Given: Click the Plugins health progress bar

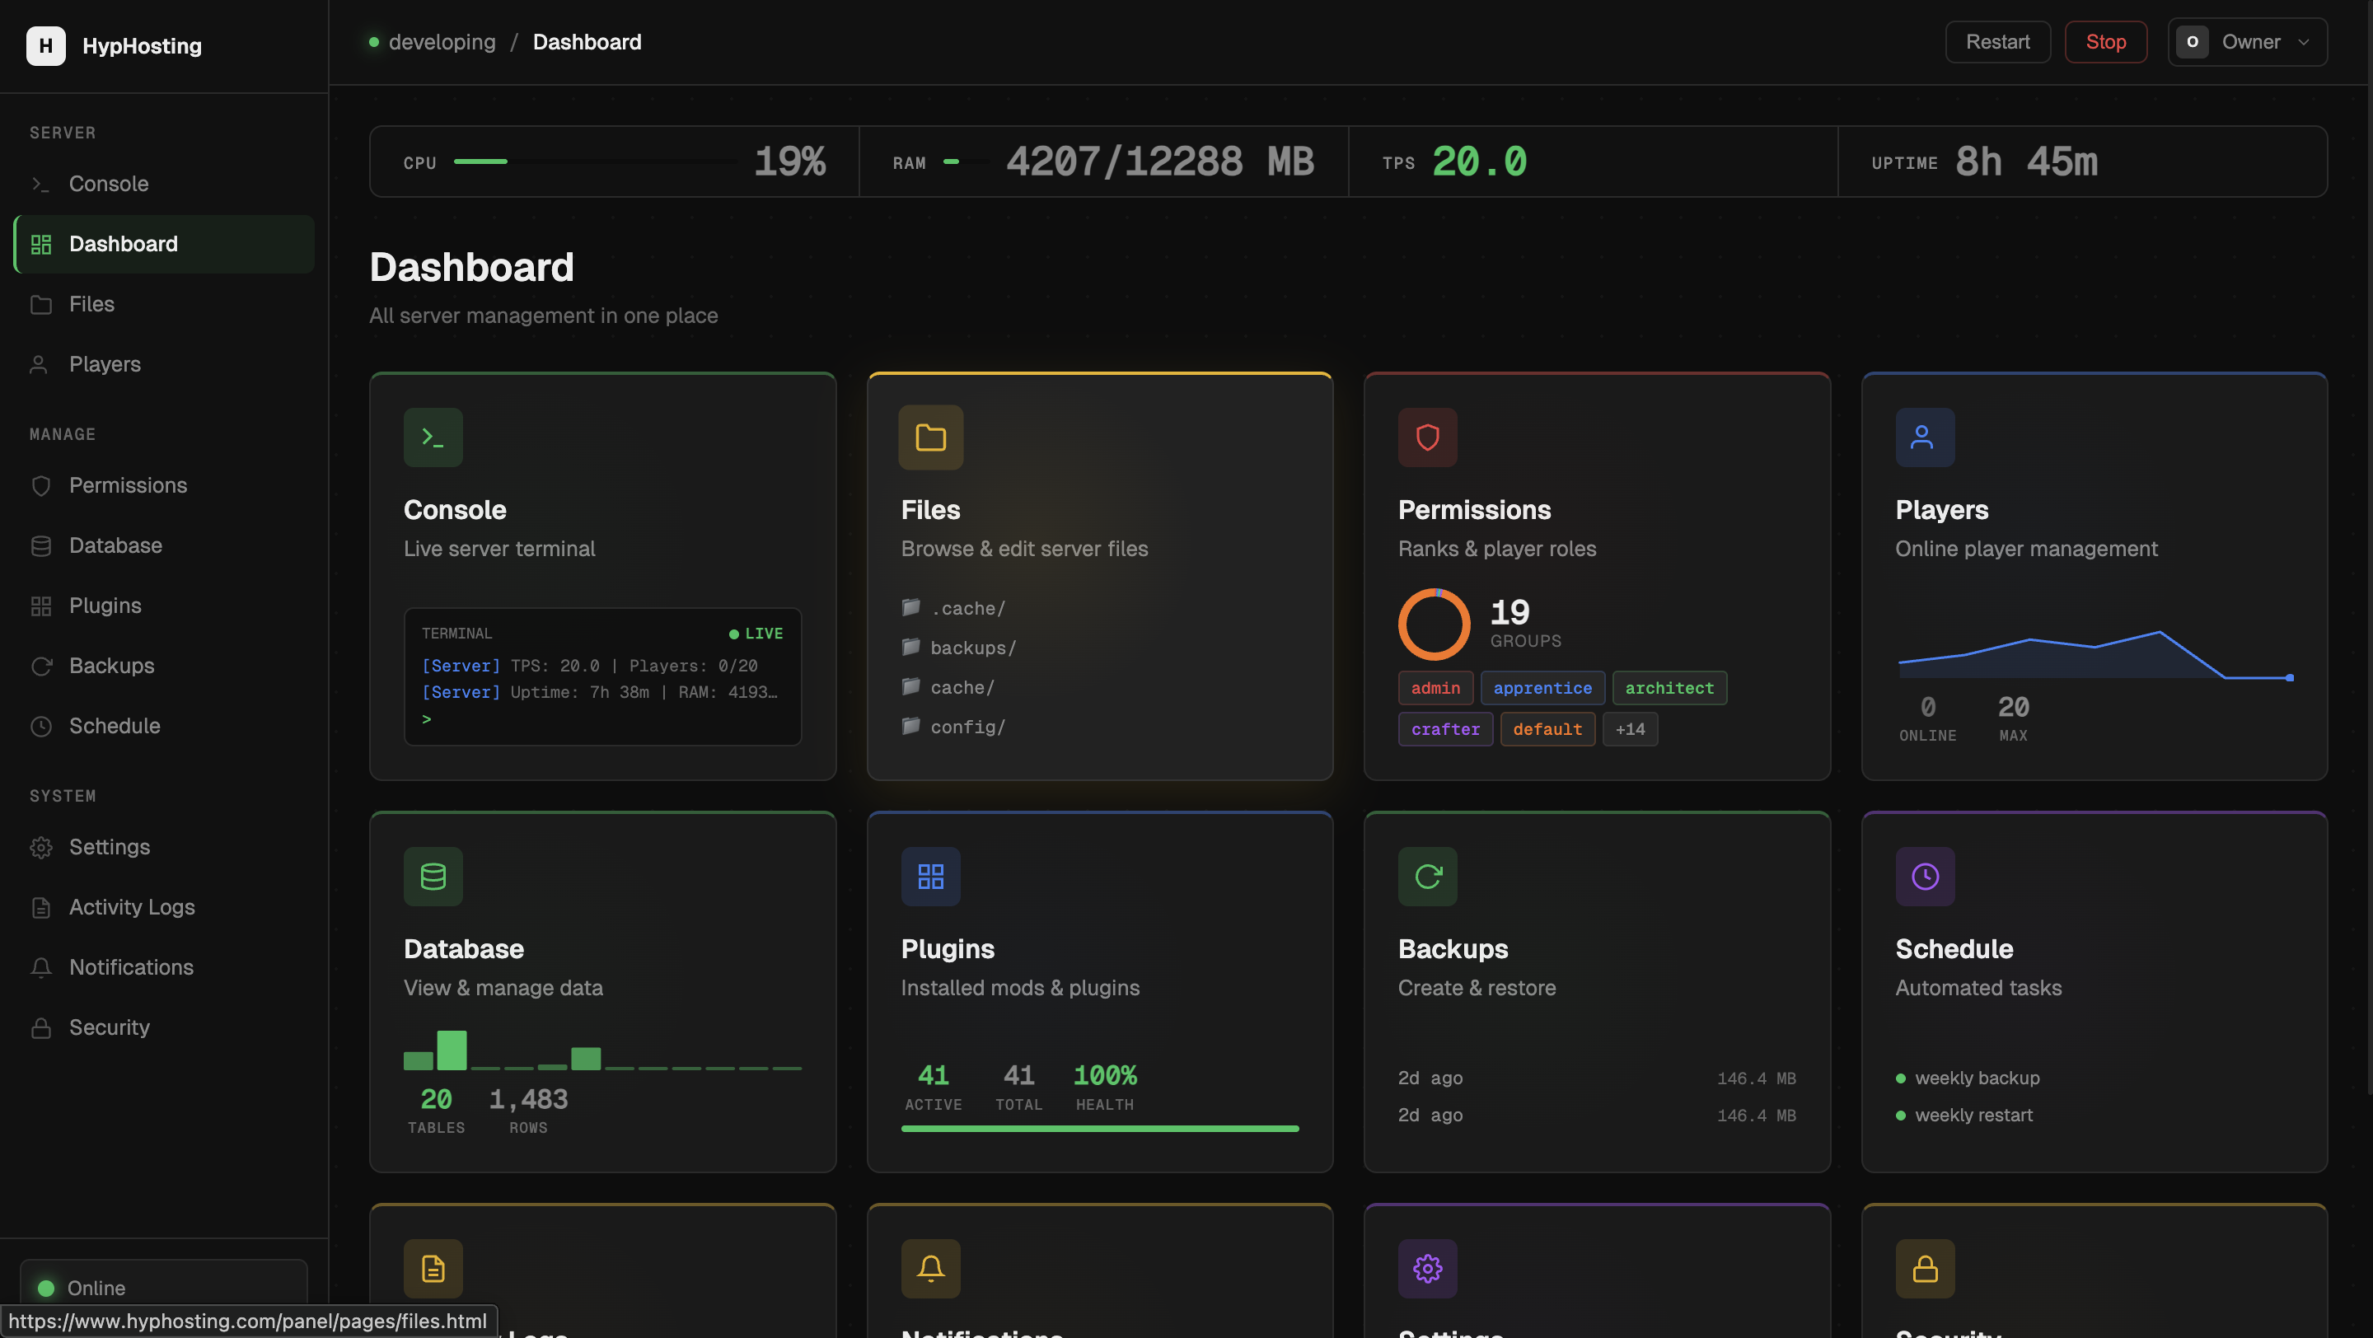Looking at the screenshot, I should 1099,1128.
